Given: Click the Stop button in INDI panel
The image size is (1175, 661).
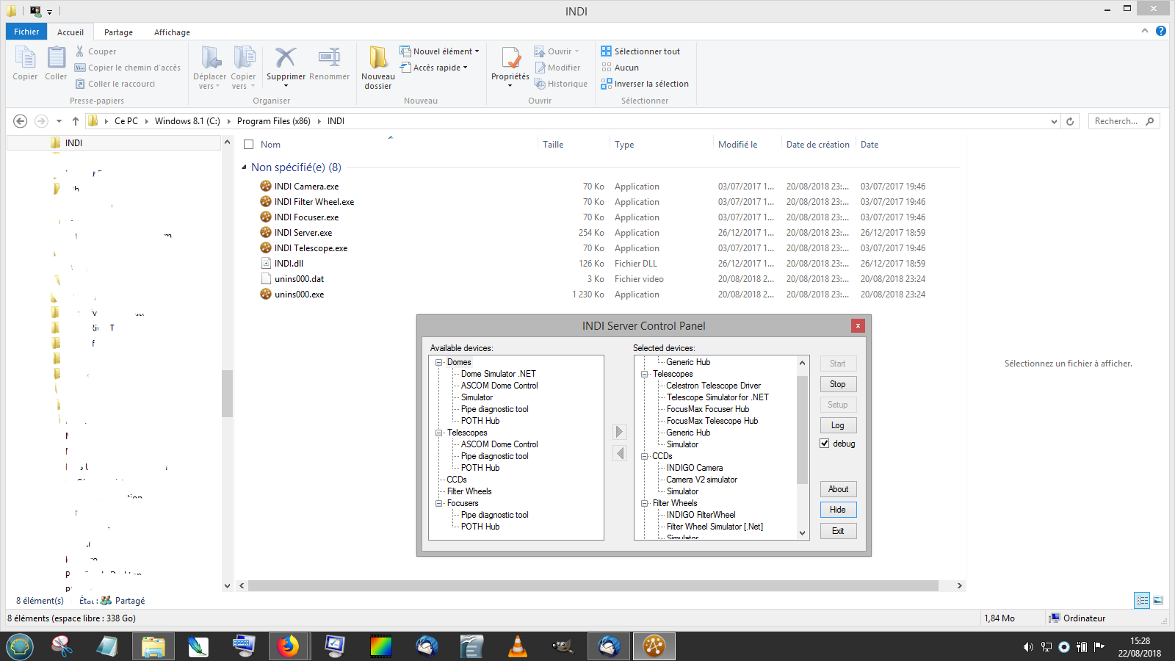Looking at the screenshot, I should coord(838,384).
